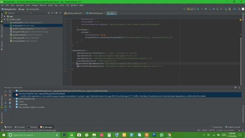Collapse the Gradle Scripts tree node
245x138 pixels.
click(x=5, y=20)
